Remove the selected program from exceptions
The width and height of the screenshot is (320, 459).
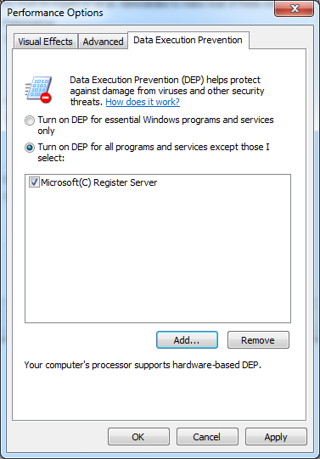pos(258,340)
